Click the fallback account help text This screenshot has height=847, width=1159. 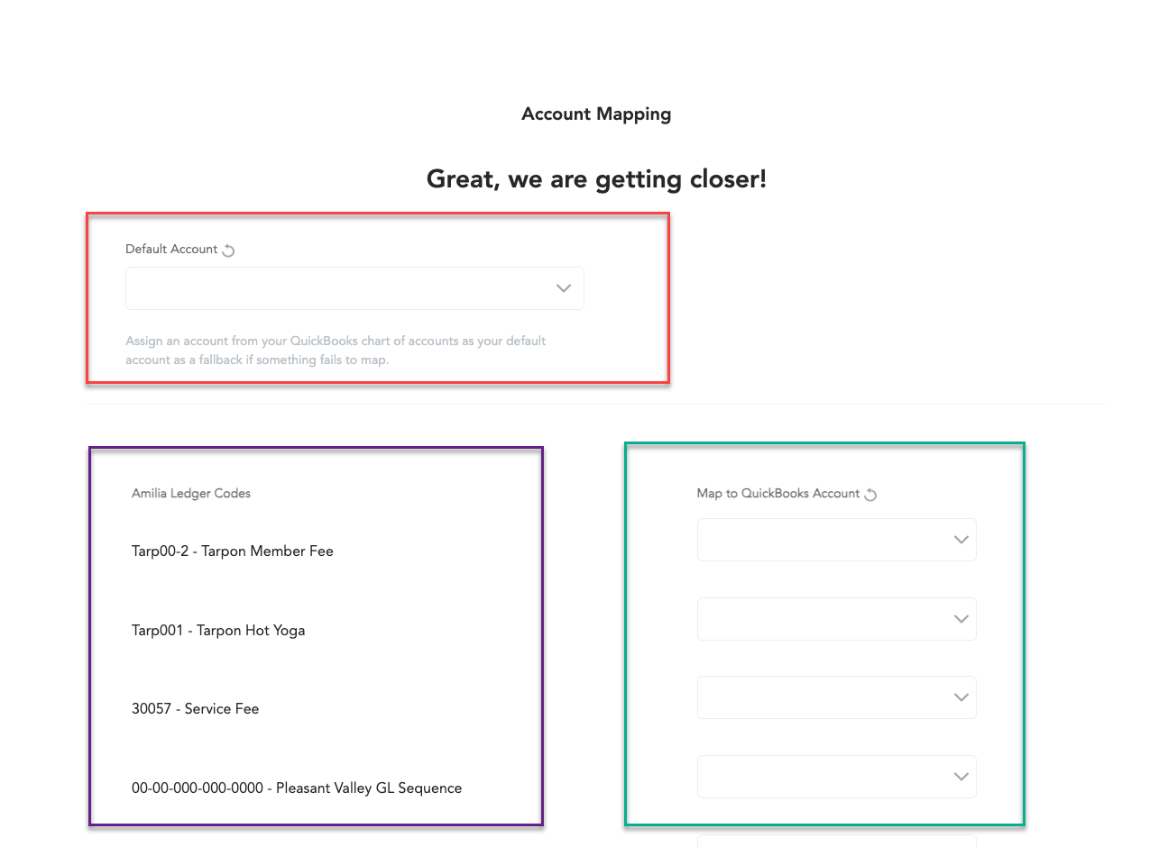pos(336,351)
